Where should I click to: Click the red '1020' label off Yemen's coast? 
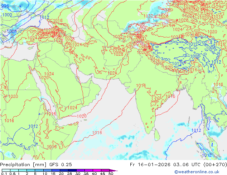point(82,116)
